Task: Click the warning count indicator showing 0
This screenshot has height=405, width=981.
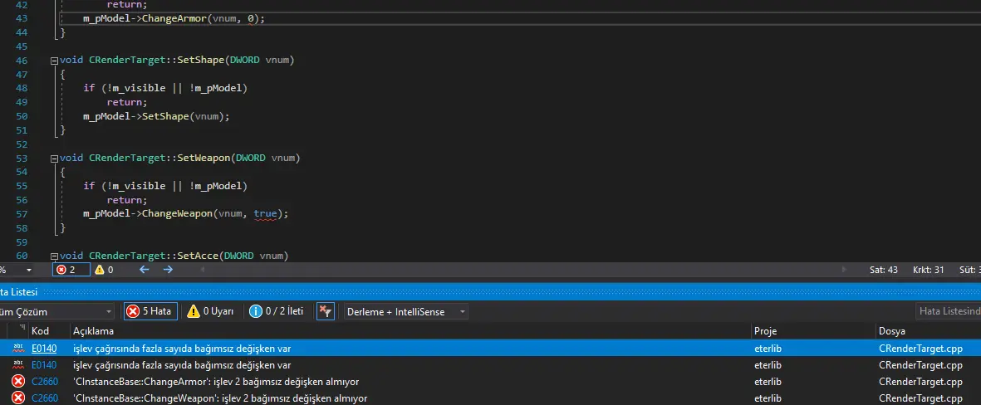Action: pyautogui.click(x=104, y=270)
